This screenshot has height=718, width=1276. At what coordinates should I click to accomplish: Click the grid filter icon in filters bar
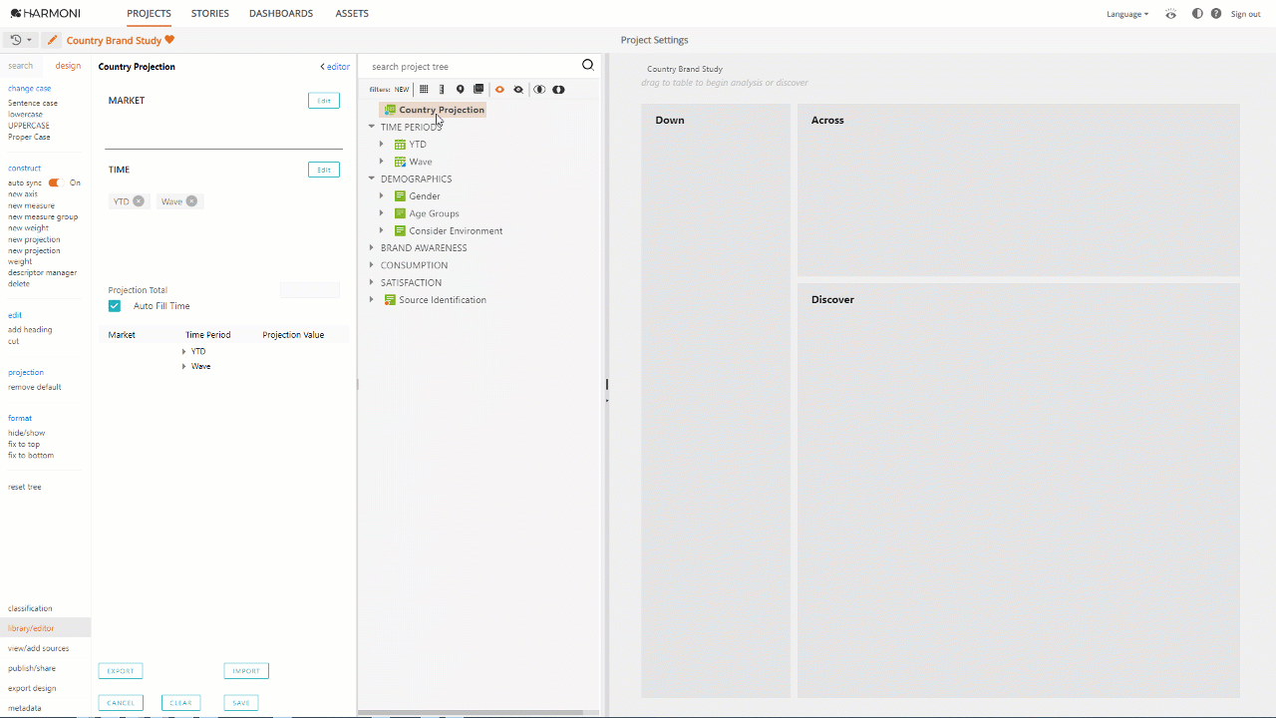tap(424, 90)
